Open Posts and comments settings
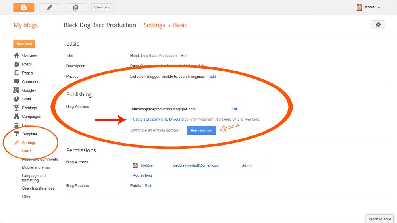This screenshot has width=397, height=223. click(40, 159)
